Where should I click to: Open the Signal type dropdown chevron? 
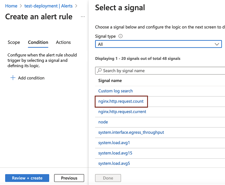click(x=217, y=44)
